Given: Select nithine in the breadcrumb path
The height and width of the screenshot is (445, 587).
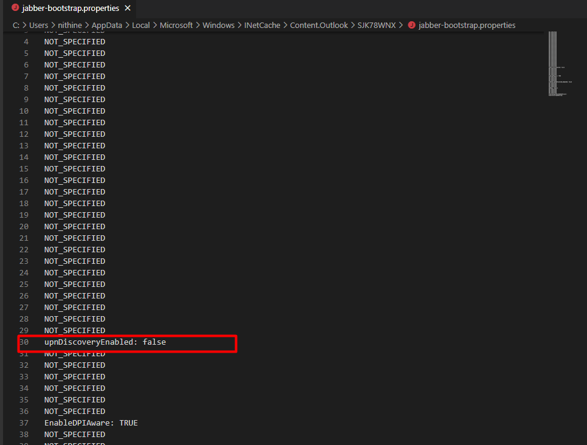Looking at the screenshot, I should (70, 25).
